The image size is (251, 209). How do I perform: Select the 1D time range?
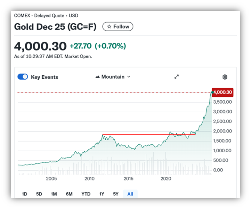[x=25, y=194]
